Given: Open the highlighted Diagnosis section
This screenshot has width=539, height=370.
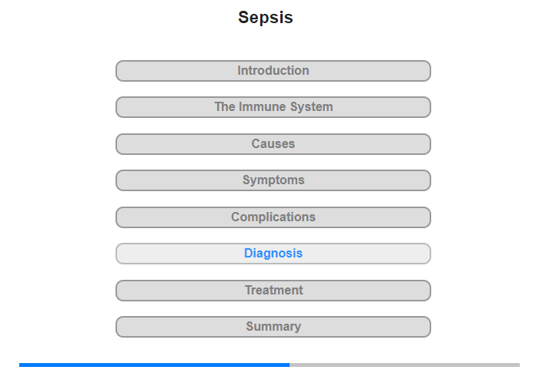Looking at the screenshot, I should (x=273, y=254).
